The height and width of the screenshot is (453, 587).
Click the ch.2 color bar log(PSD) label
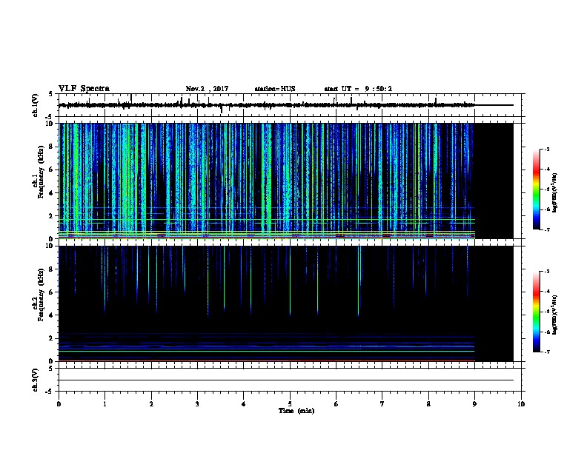[x=555, y=315]
